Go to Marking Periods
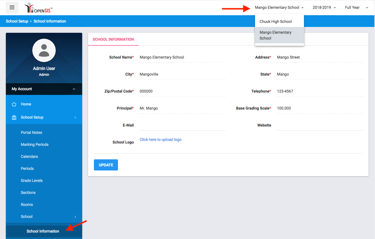375x239 pixels. [35, 145]
